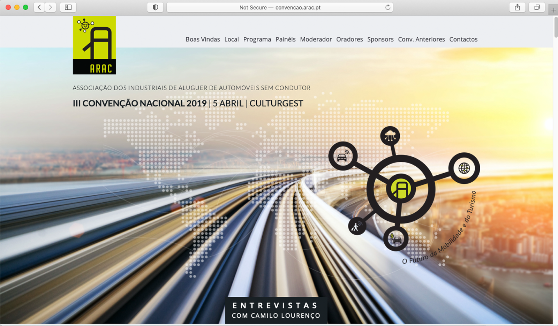Click the III Convenção Nacional 2019 heading
This screenshot has height=326, width=558.
(140, 104)
